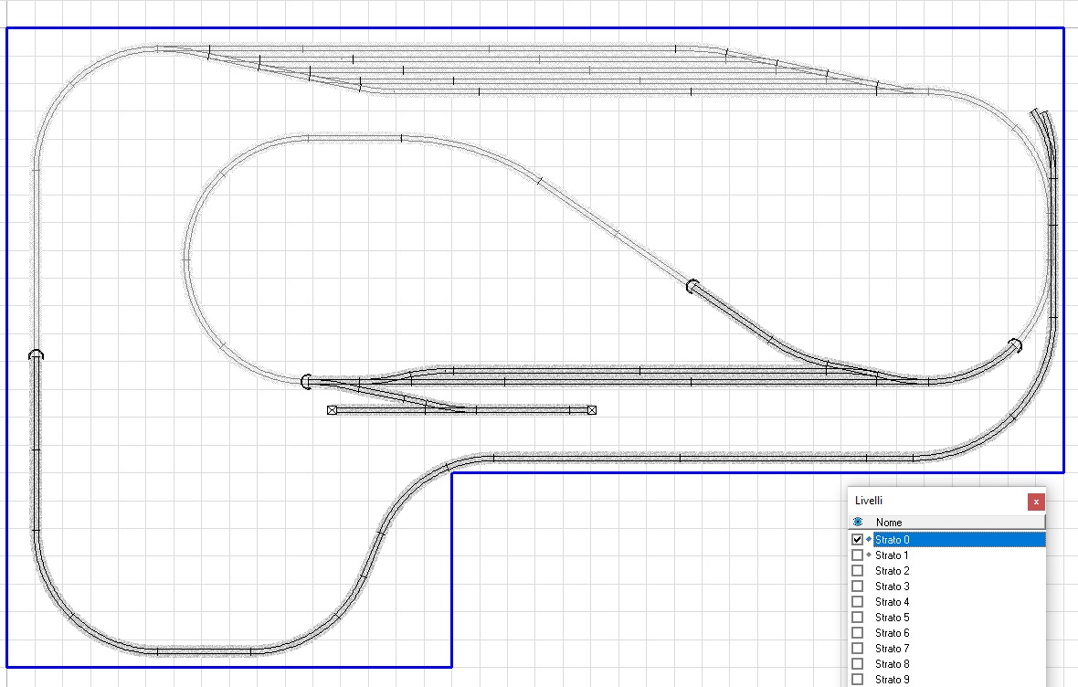
Task: Select the left buffer stop of the siding
Action: click(332, 411)
